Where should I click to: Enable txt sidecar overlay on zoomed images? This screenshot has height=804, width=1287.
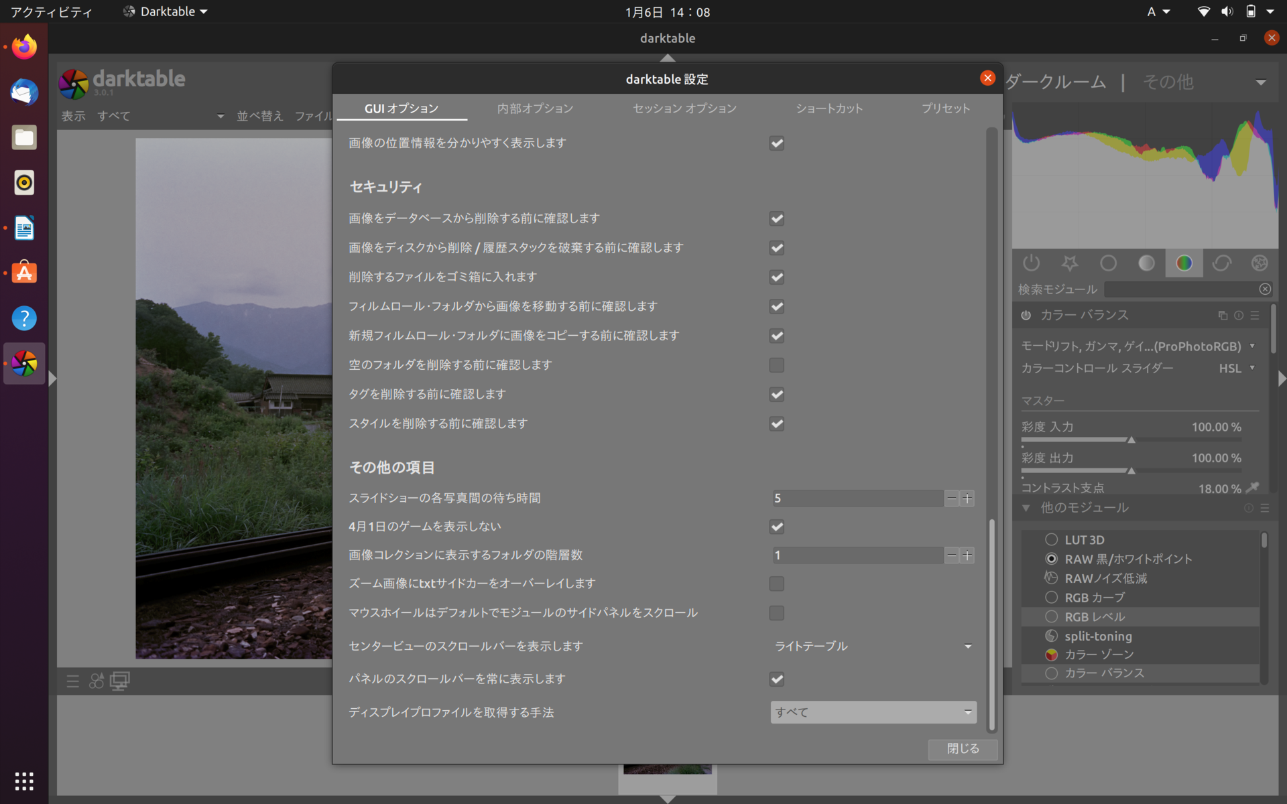tap(776, 584)
